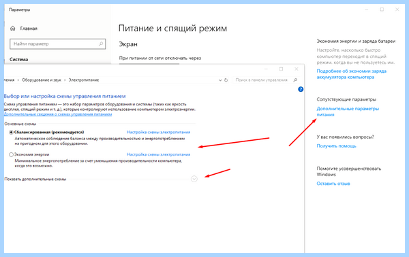The height and width of the screenshot is (257, 409).
Task: Open the blue help question mark icon
Action: [x=301, y=89]
